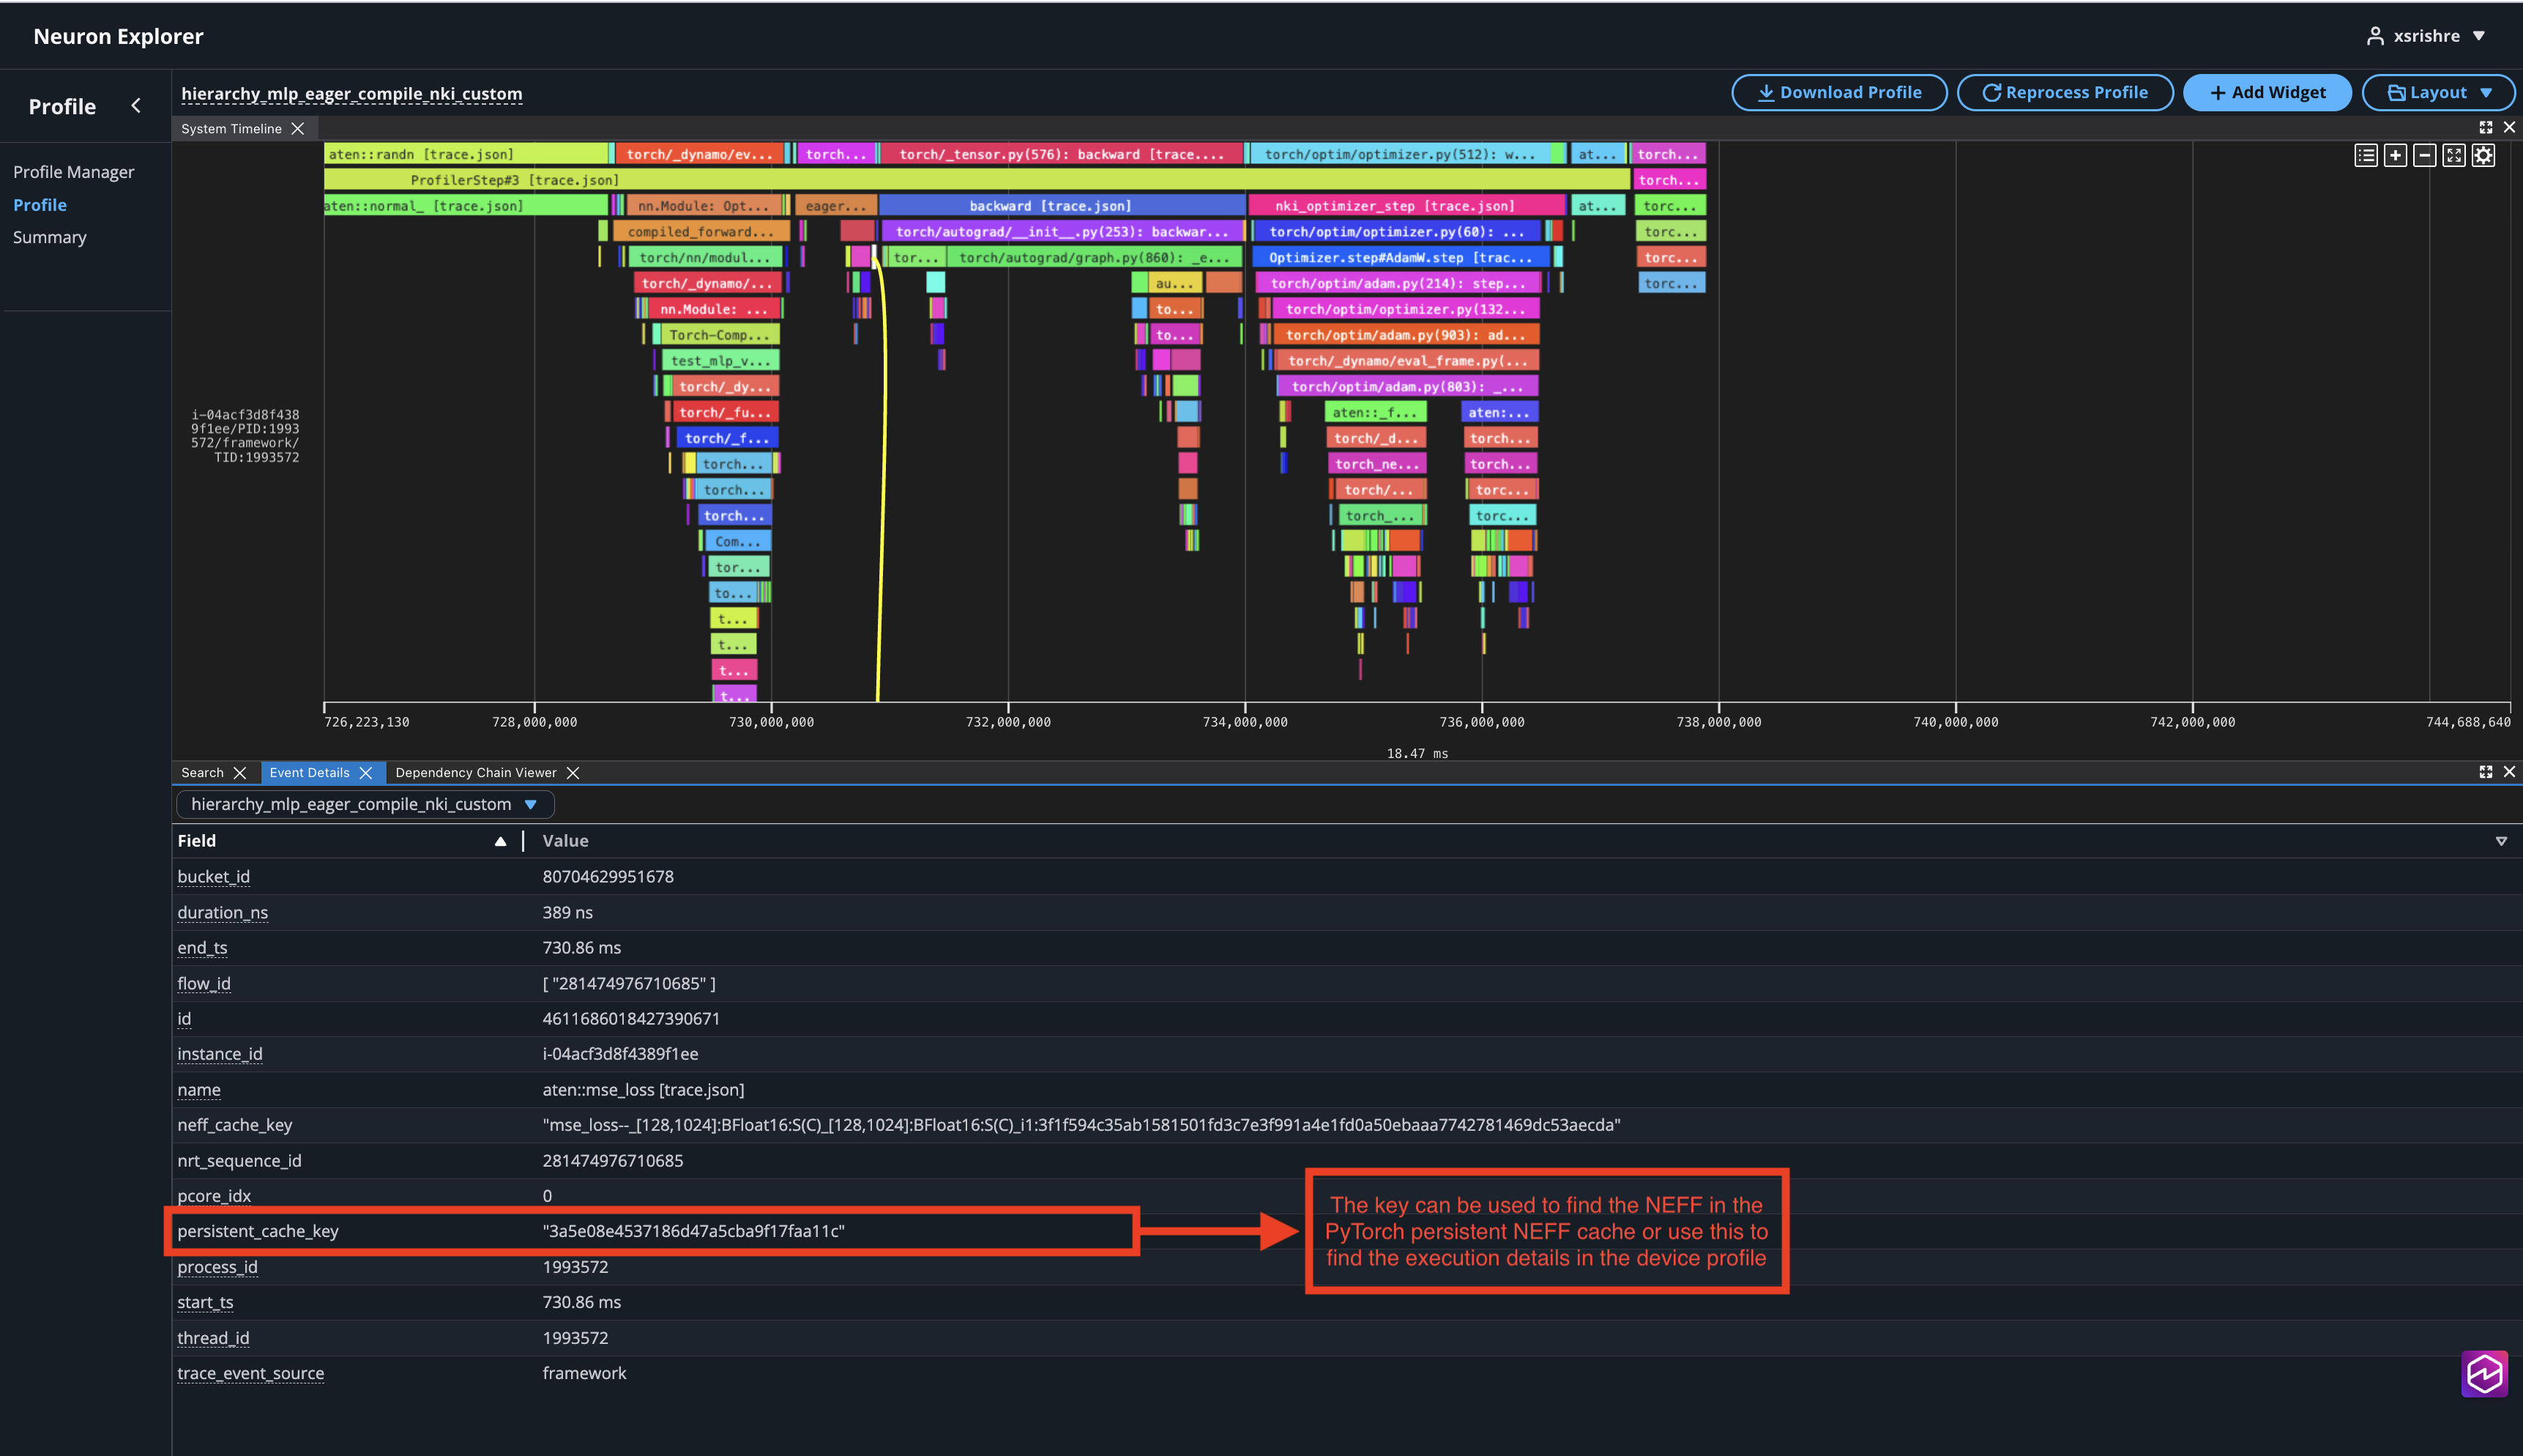Click the bucket_id field label
Image resolution: width=2523 pixels, height=1456 pixels.
pos(214,877)
